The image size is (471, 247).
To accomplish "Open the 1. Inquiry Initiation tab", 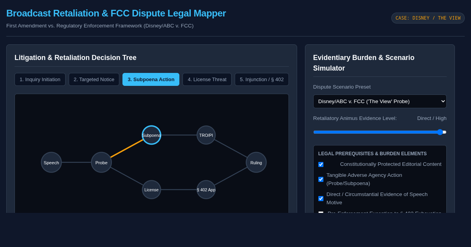I will pos(40,79).
